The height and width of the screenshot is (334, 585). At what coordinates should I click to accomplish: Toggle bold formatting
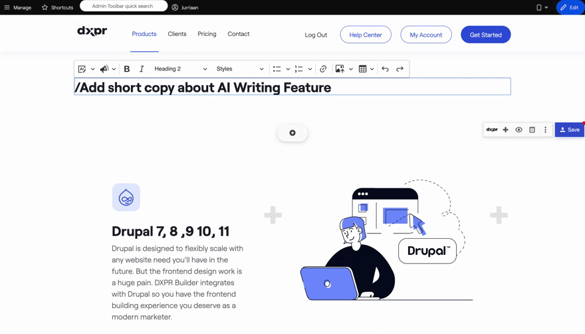[x=127, y=69]
